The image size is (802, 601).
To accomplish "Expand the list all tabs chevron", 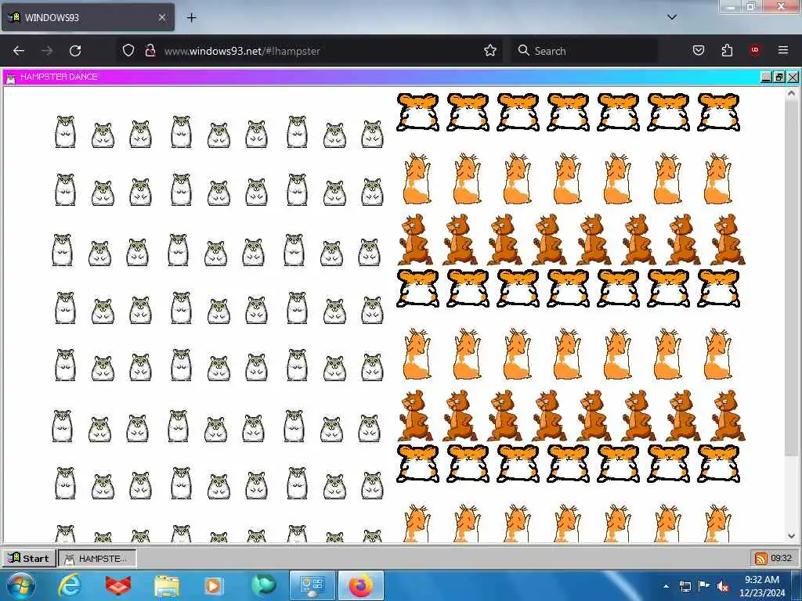I will point(672,17).
